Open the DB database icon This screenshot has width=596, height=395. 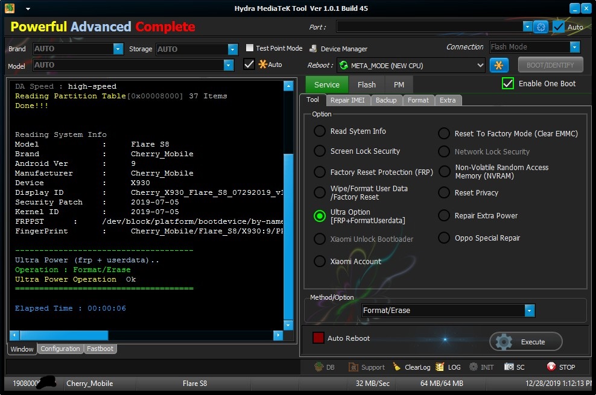[x=319, y=367]
